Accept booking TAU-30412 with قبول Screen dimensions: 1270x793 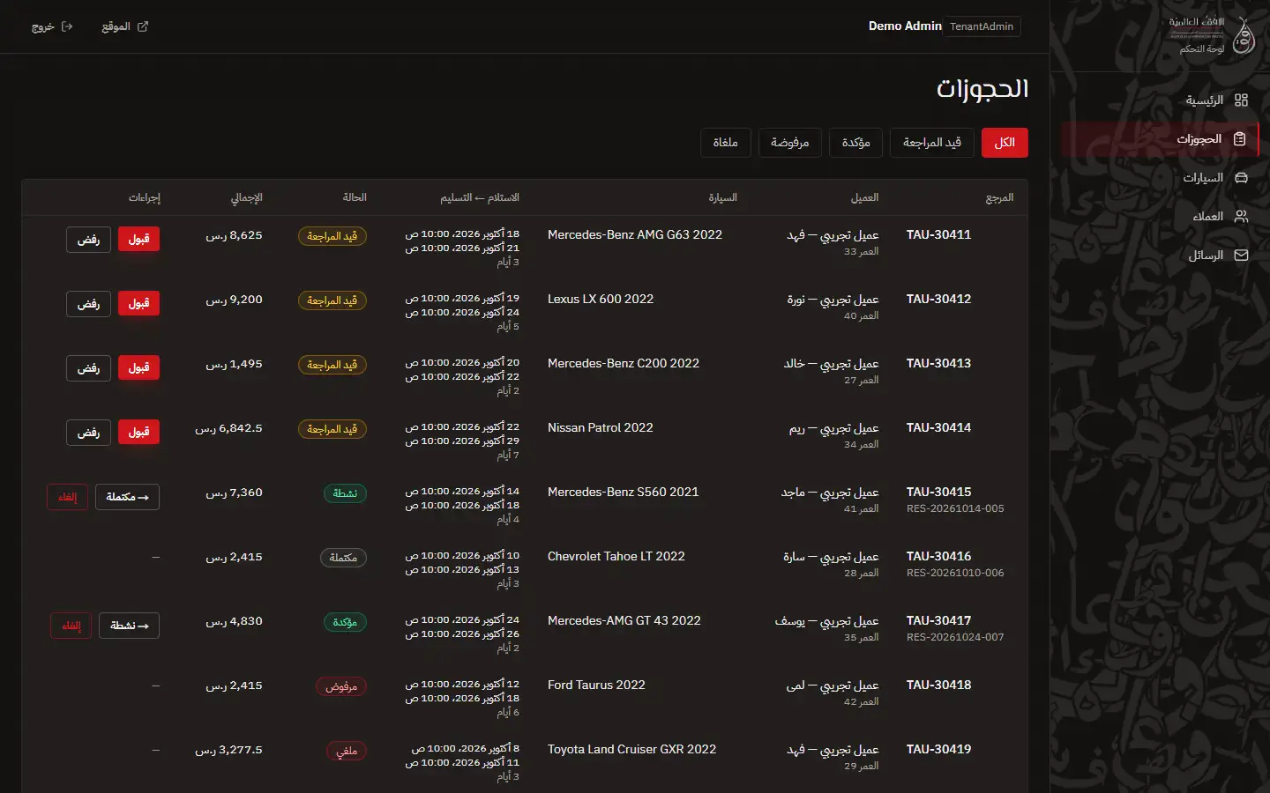coord(138,304)
